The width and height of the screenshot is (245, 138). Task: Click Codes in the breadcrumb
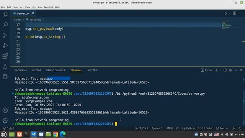[18, 20]
